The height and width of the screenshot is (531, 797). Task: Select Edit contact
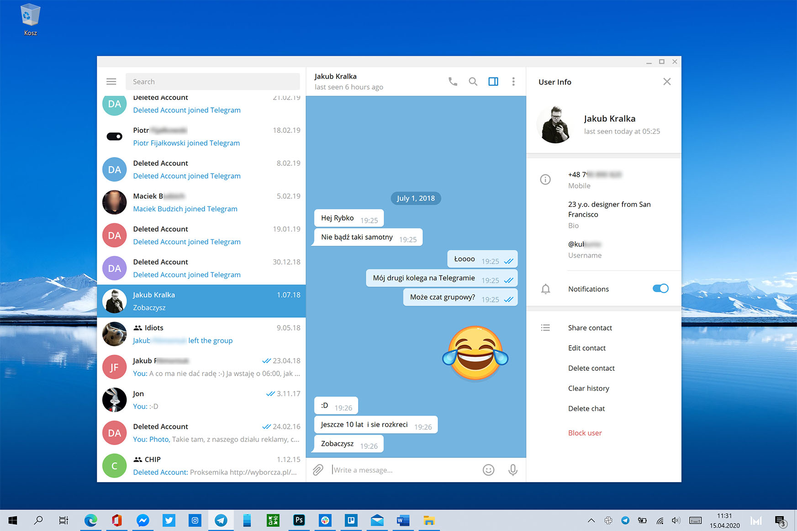pyautogui.click(x=587, y=348)
